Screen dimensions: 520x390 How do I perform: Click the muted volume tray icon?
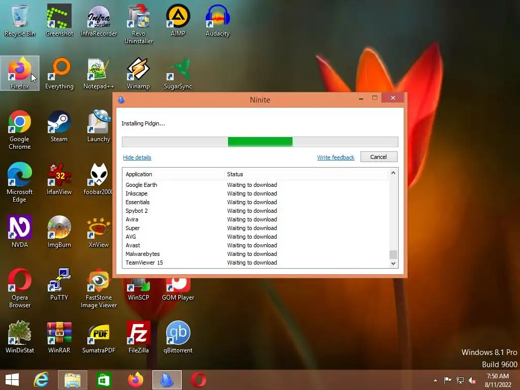472,380
